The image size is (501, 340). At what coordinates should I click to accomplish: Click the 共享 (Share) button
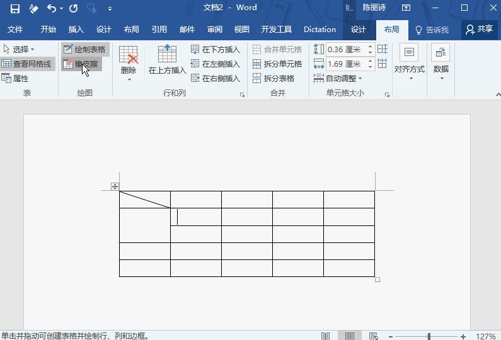click(x=480, y=30)
